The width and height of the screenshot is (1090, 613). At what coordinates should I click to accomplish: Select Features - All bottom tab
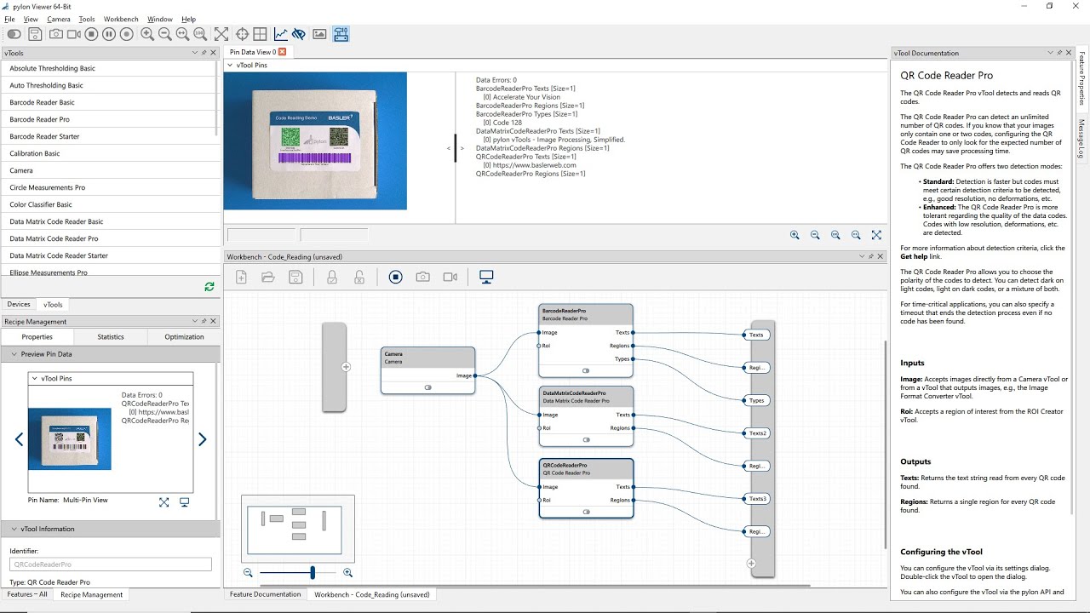click(x=27, y=594)
